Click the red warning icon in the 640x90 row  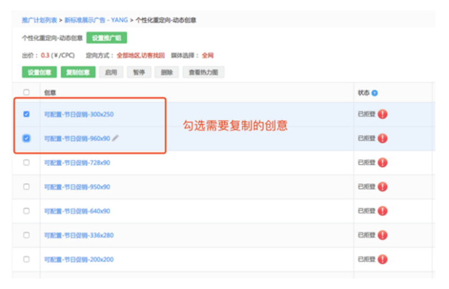(383, 211)
